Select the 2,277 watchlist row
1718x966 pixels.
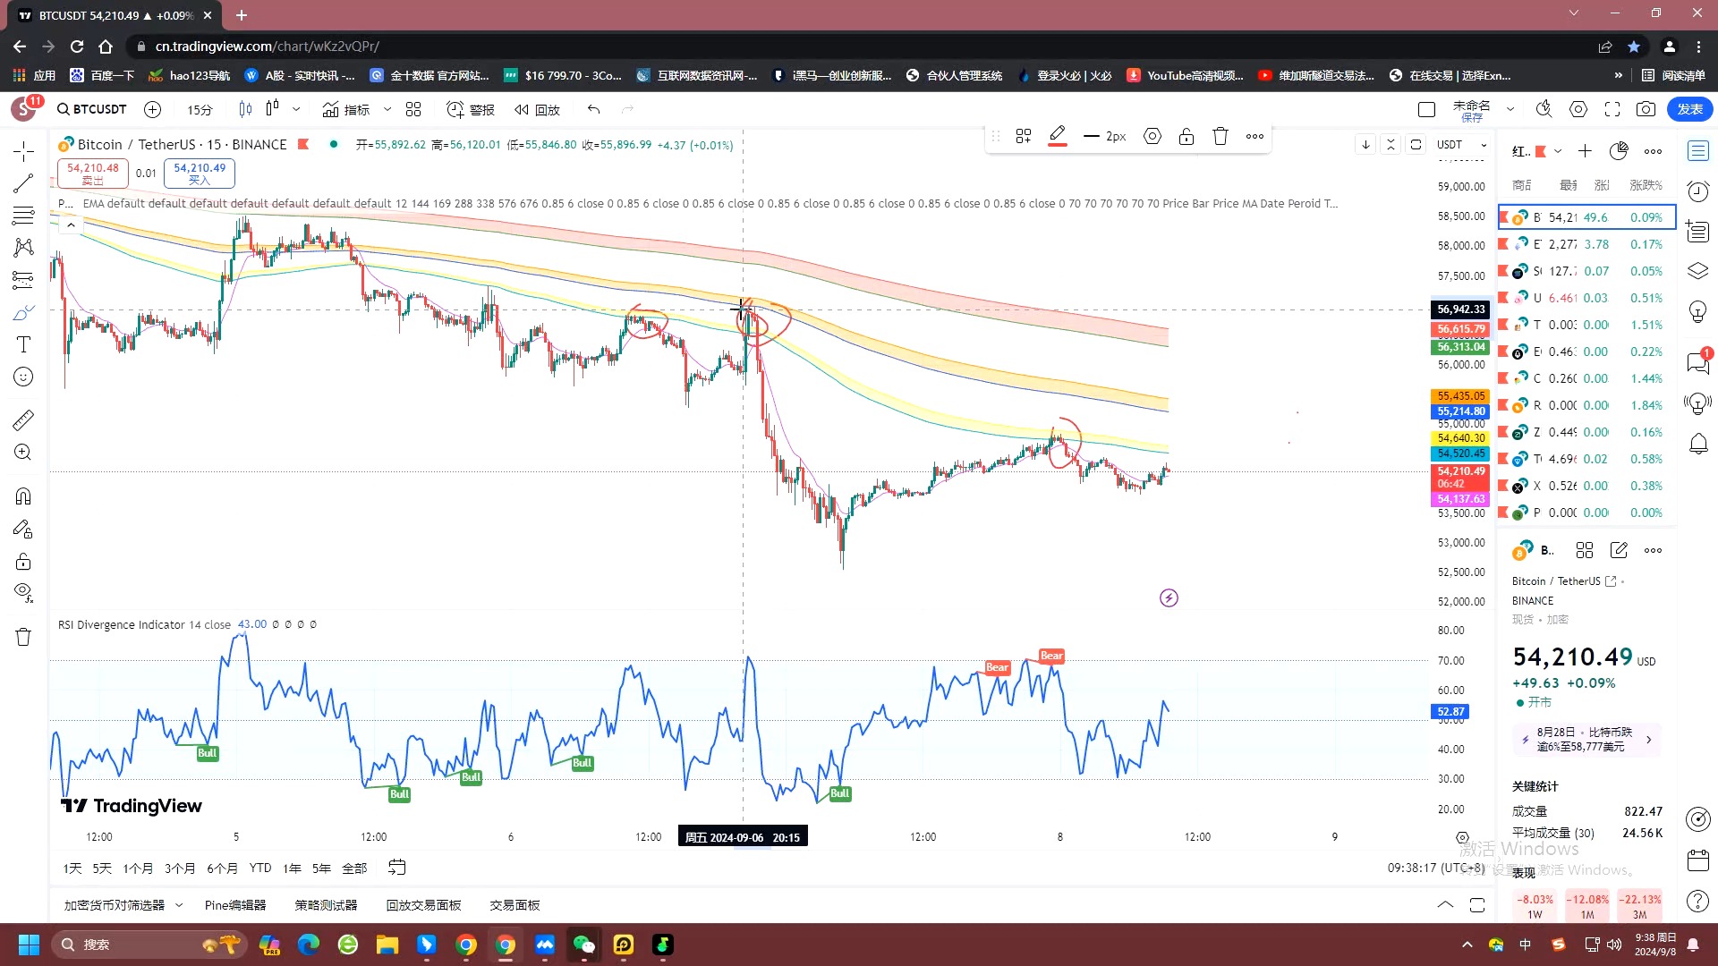pyautogui.click(x=1587, y=244)
